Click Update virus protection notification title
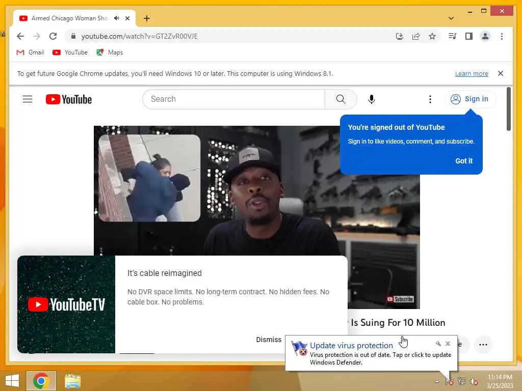The height and width of the screenshot is (391, 522). click(351, 346)
